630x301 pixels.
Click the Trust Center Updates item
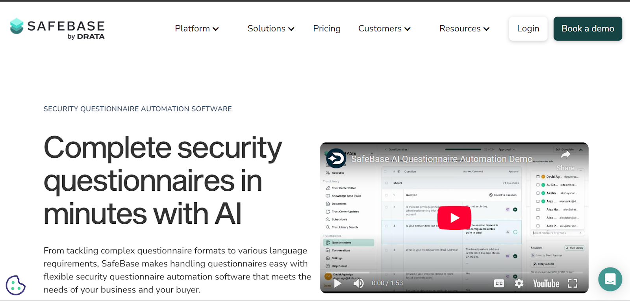342,212
